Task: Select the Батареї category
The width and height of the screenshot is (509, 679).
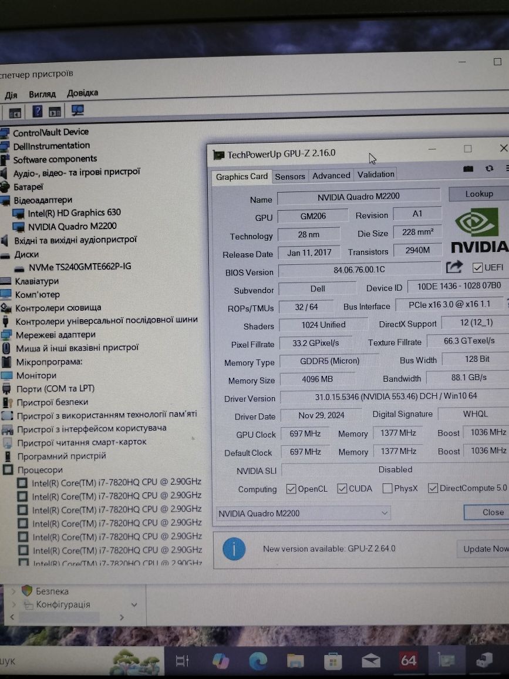Action: 28,187
